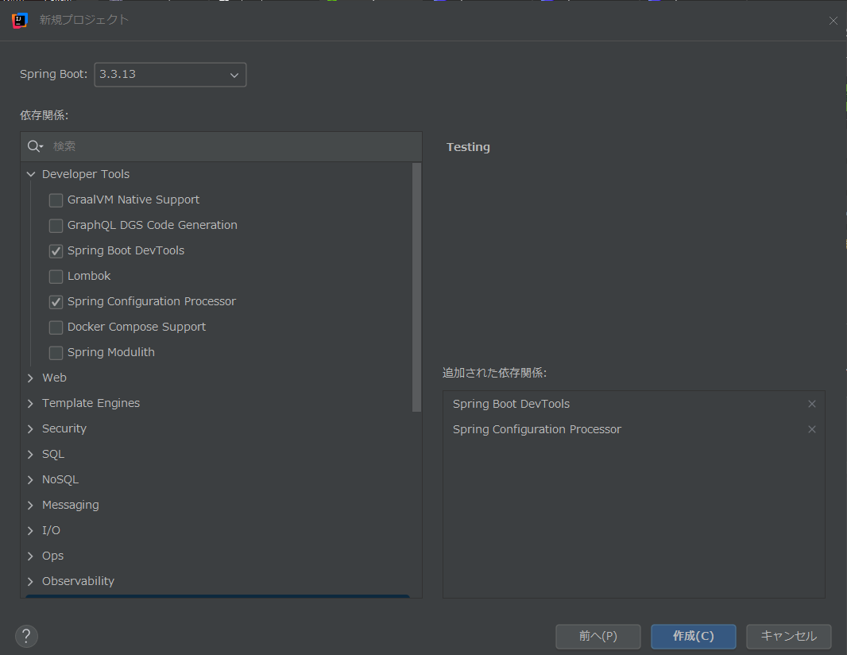Open the Spring Boot version dropdown

point(170,75)
